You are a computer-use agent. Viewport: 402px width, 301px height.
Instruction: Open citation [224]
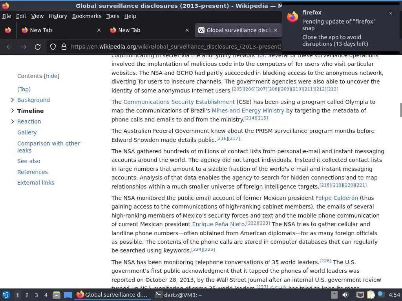197,249
